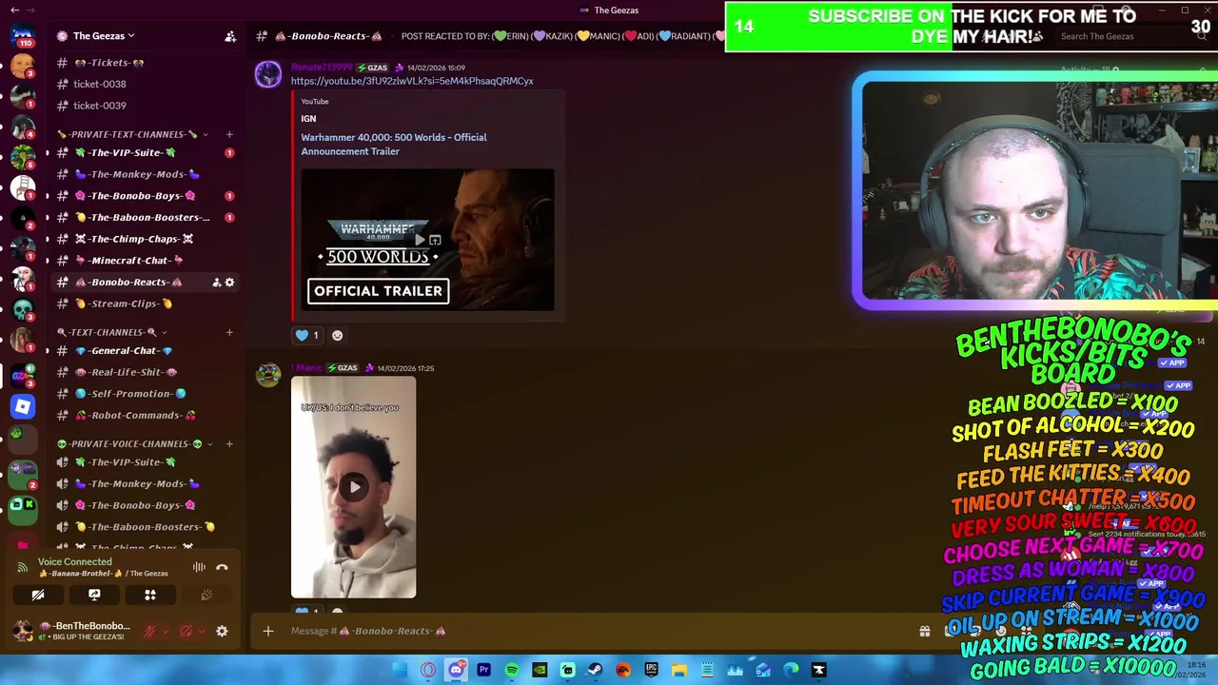Screen dimensions: 1218x685
Task: Share your screen in voice panel
Action: pos(94,595)
